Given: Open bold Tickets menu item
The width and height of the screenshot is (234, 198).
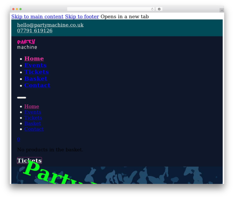Looking at the screenshot, I should 37,72.
